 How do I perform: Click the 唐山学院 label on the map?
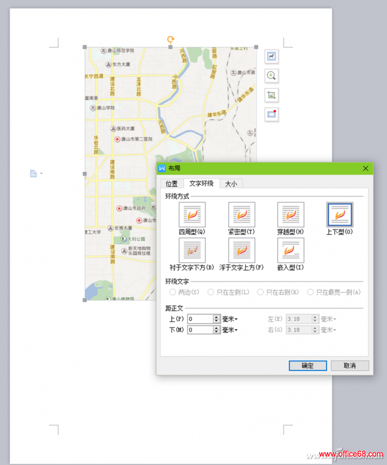point(106,108)
